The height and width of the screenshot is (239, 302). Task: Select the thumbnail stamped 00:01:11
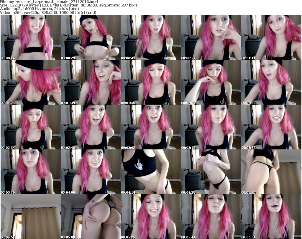(x=271, y=37)
